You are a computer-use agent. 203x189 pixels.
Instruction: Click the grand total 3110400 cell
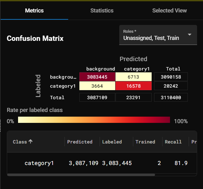[171, 97]
